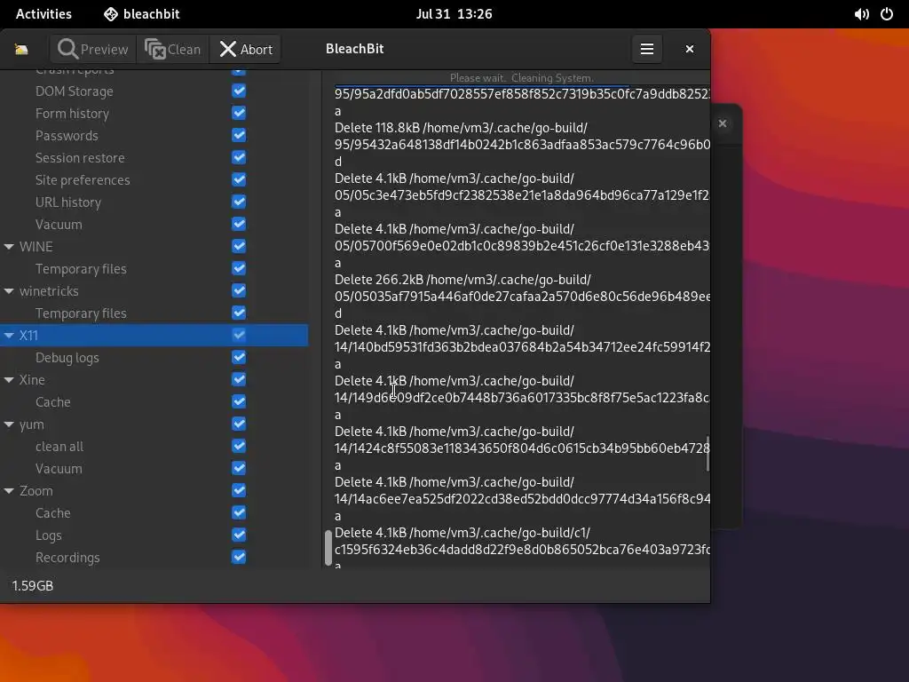Uncheck Passwords checkbox
The width and height of the screenshot is (909, 682).
tap(239, 135)
